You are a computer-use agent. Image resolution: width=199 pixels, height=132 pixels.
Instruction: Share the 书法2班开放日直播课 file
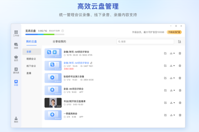click(x=165, y=103)
